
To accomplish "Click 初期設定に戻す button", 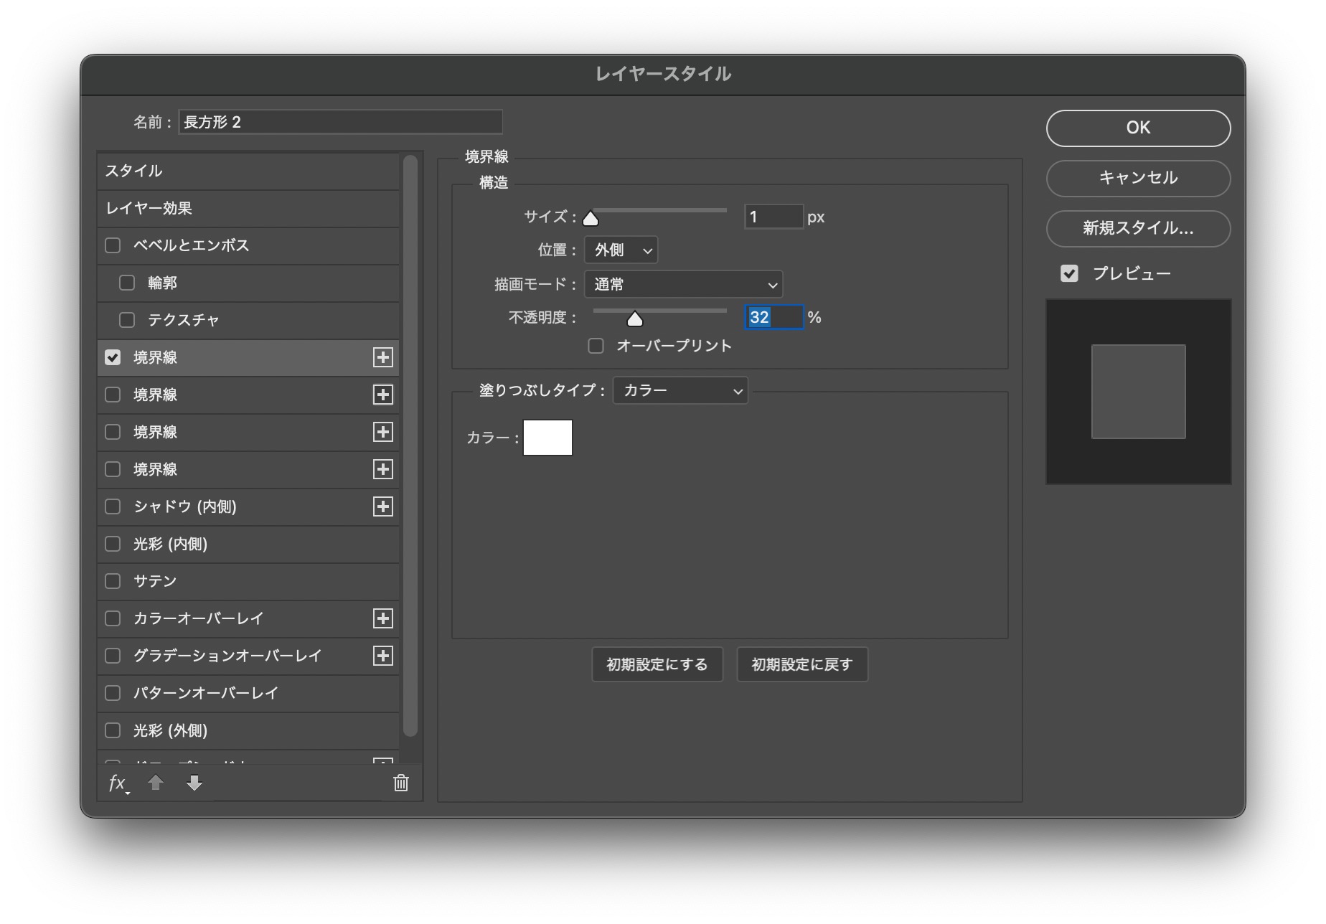I will coord(802,664).
